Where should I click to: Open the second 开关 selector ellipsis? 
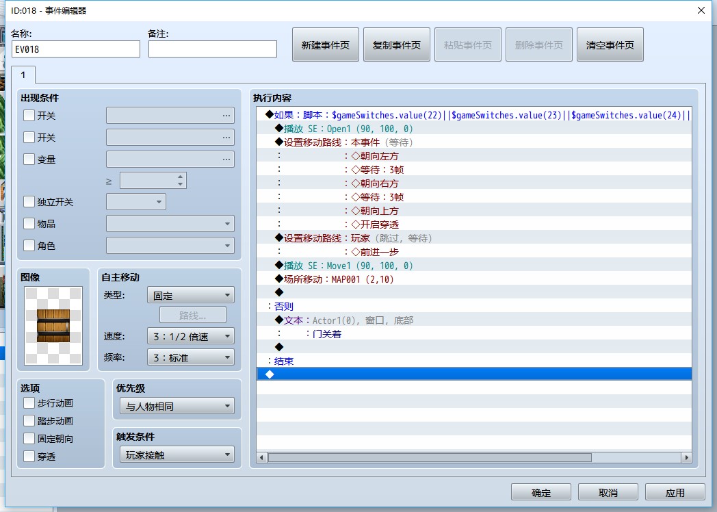(226, 138)
